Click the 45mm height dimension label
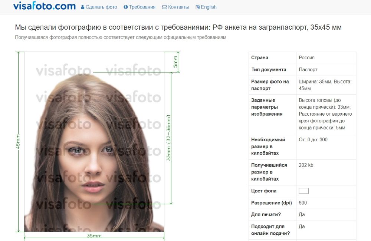The width and height of the screenshot is (371, 241). pyautogui.click(x=18, y=141)
